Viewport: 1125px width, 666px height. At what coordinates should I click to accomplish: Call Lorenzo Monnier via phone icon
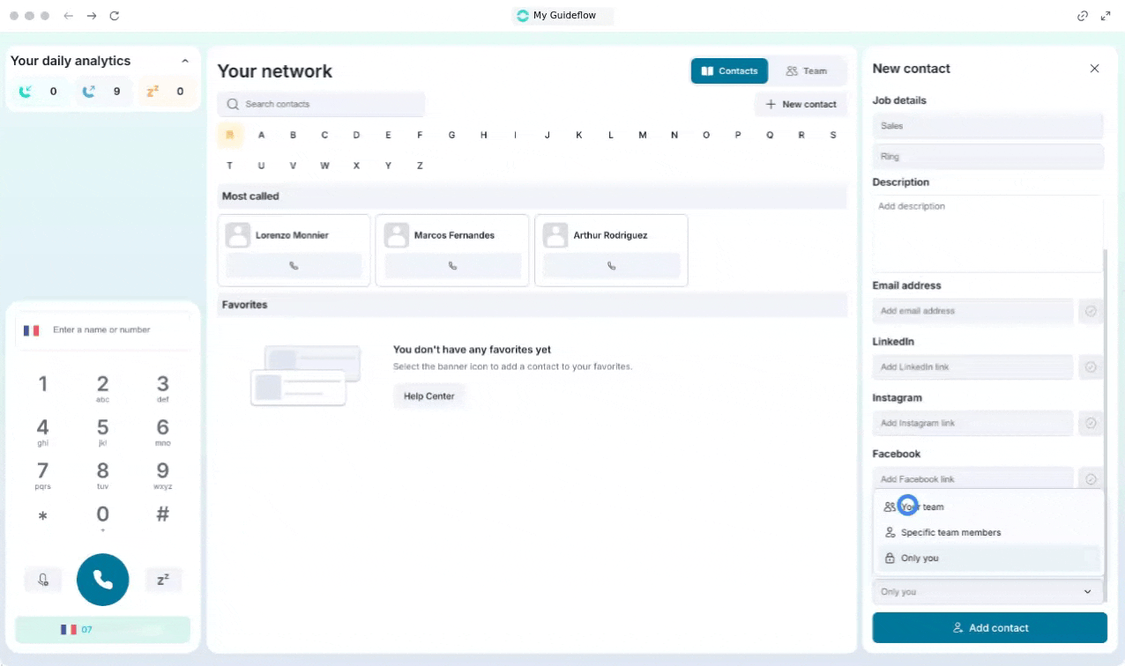[x=294, y=265]
